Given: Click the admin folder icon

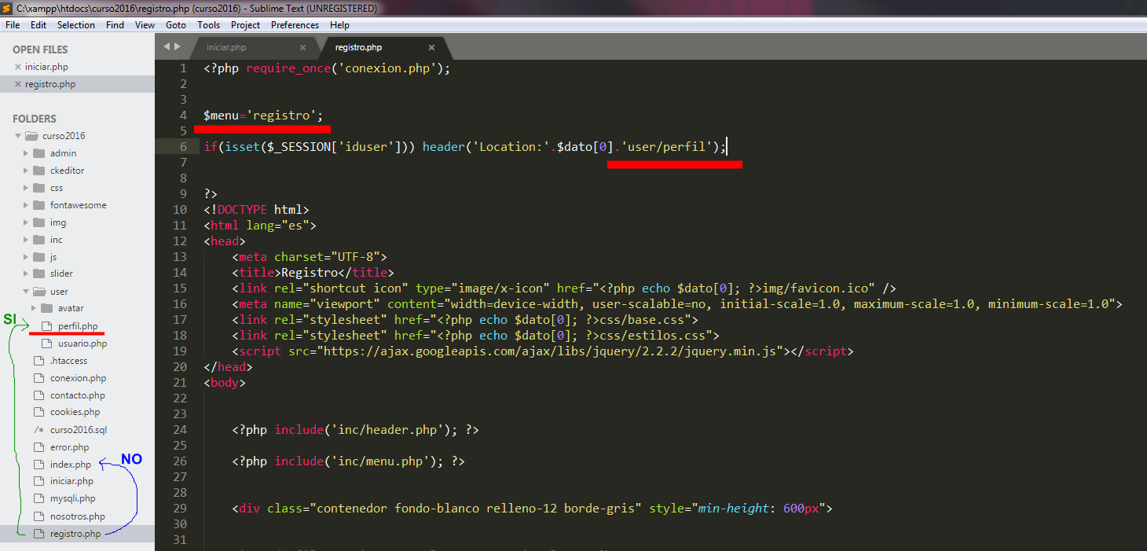Looking at the screenshot, I should point(39,153).
